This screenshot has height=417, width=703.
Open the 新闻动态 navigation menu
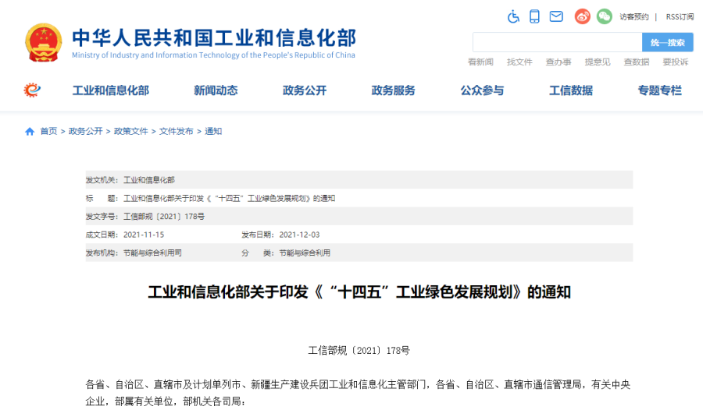click(x=216, y=90)
